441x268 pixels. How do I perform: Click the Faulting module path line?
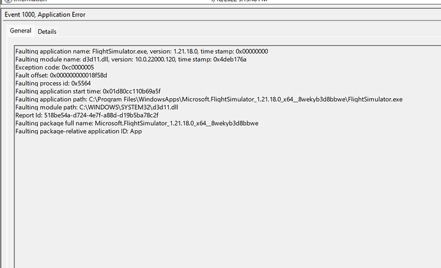97,107
